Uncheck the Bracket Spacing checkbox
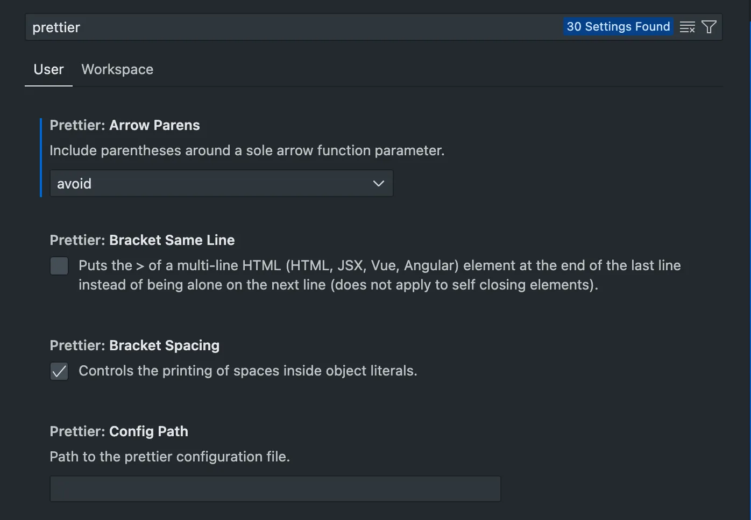 [x=59, y=371]
